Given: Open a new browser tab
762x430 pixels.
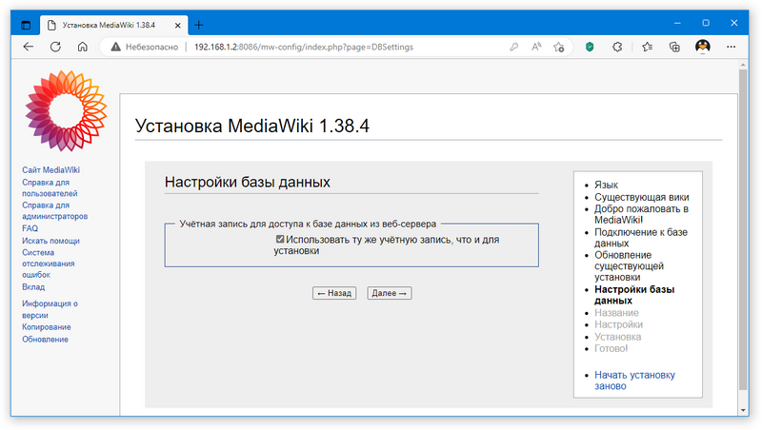Looking at the screenshot, I should 198,25.
